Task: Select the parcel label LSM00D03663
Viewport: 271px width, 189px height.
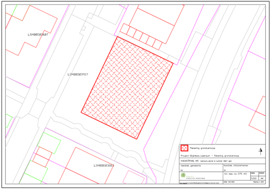Action: pyautogui.click(x=104, y=165)
